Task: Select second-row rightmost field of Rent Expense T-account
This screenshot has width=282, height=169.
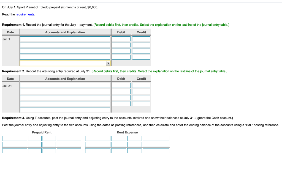Action: pyautogui.click(x=156, y=144)
